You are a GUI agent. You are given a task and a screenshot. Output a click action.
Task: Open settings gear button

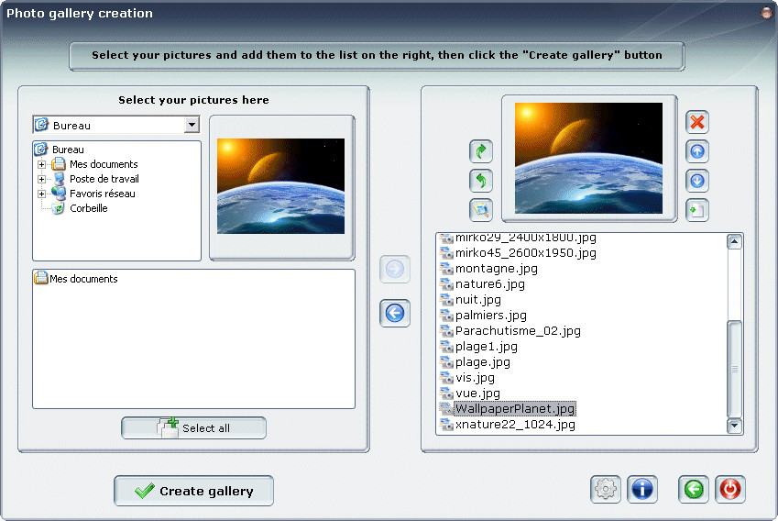pyautogui.click(x=606, y=489)
